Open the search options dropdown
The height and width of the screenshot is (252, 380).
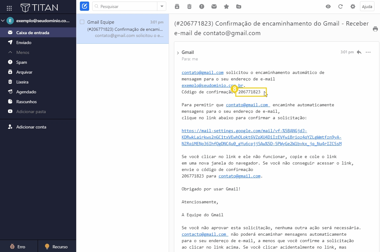tap(162, 6)
